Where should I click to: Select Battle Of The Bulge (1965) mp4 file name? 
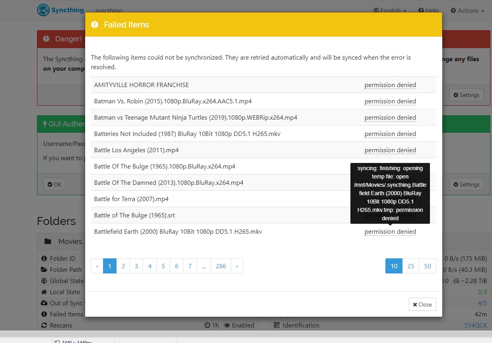165,166
